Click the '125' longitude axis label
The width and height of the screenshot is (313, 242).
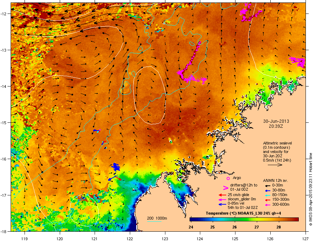(235, 239)
